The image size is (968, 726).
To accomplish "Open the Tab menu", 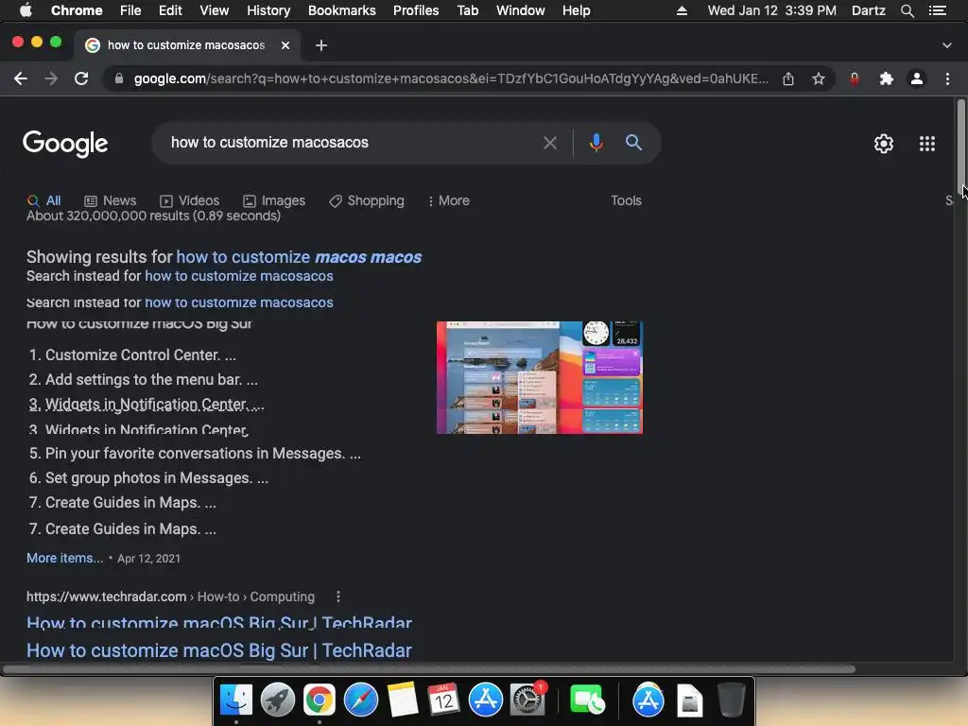I will tap(468, 10).
